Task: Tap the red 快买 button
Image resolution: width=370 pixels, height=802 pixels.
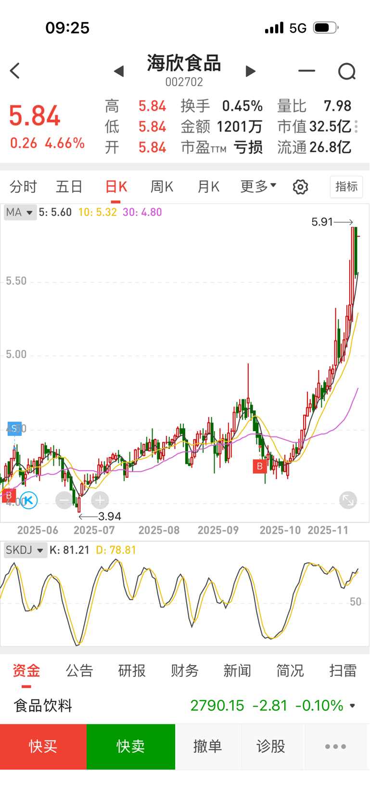Action: coord(43,747)
